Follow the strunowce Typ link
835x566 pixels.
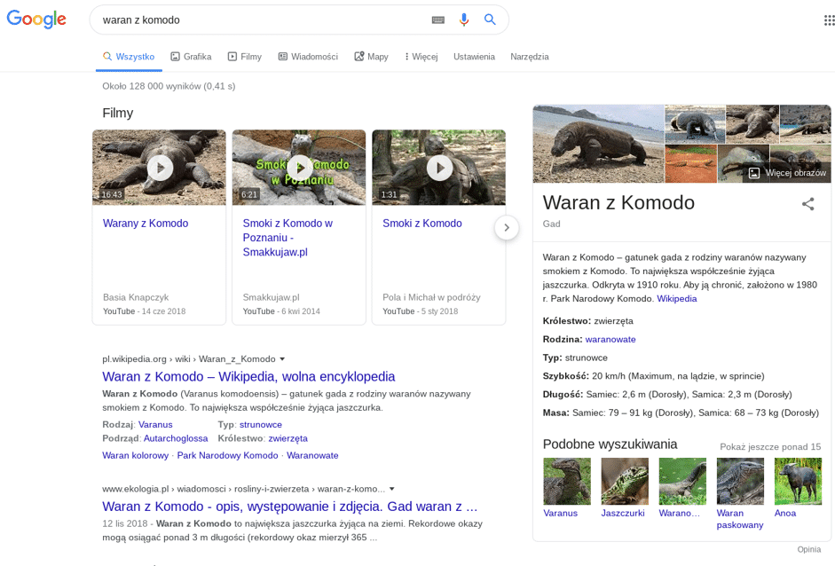click(x=261, y=424)
